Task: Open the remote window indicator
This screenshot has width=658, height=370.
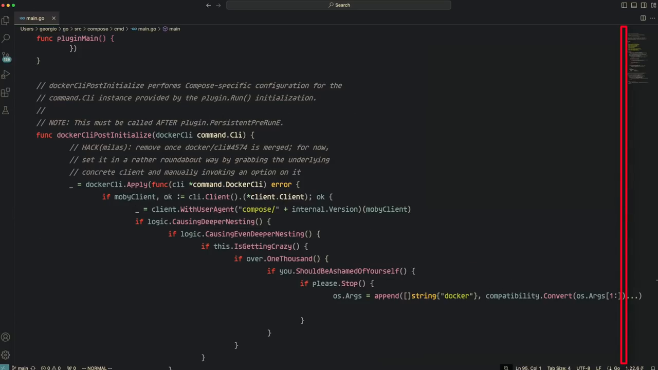Action: point(4,368)
